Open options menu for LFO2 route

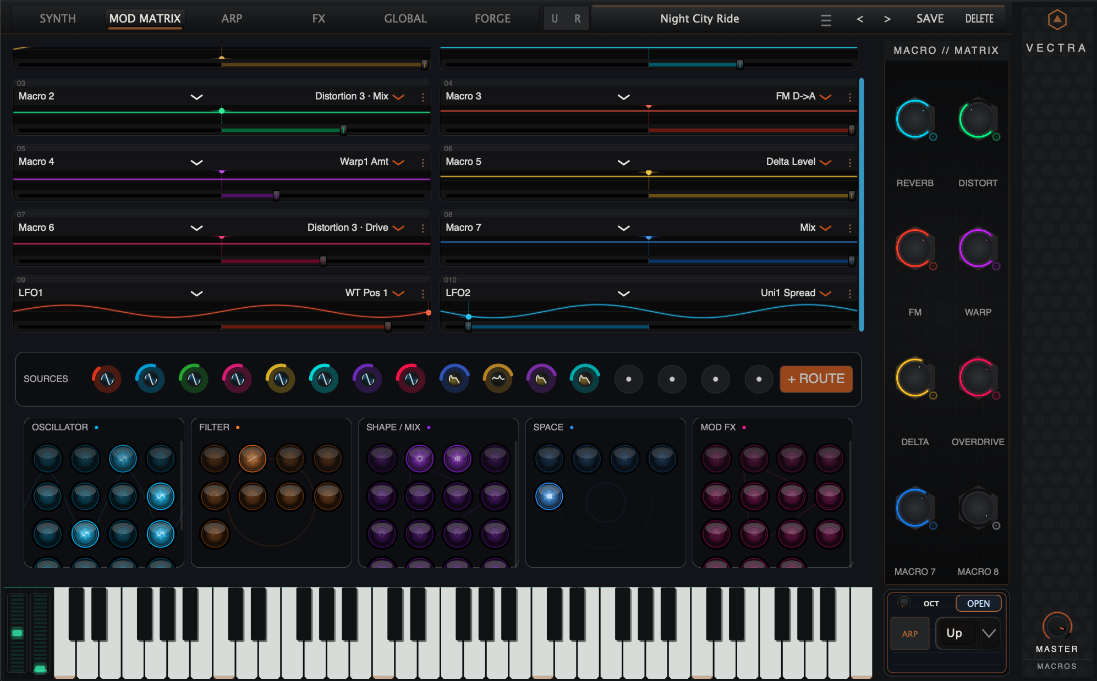[x=850, y=294]
